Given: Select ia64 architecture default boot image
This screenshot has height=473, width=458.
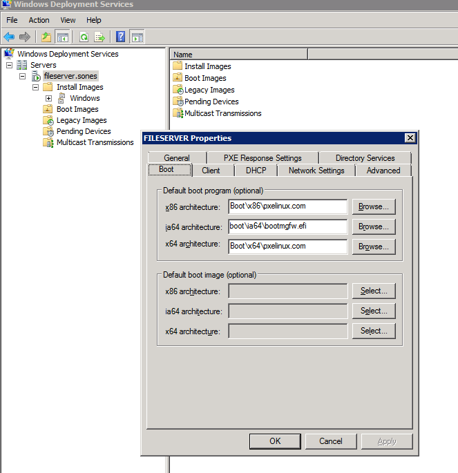Looking at the screenshot, I should [x=374, y=311].
